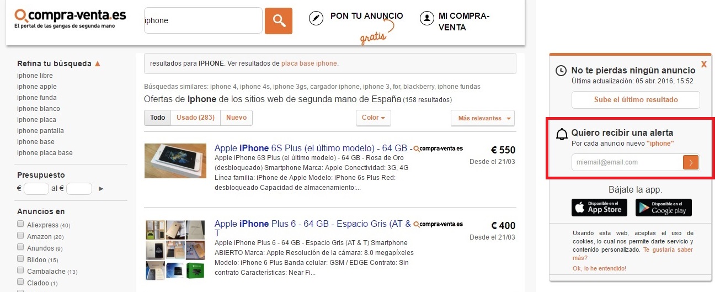Open the App Store download badge
Viewport: 720px width, 292px height.
click(600, 208)
